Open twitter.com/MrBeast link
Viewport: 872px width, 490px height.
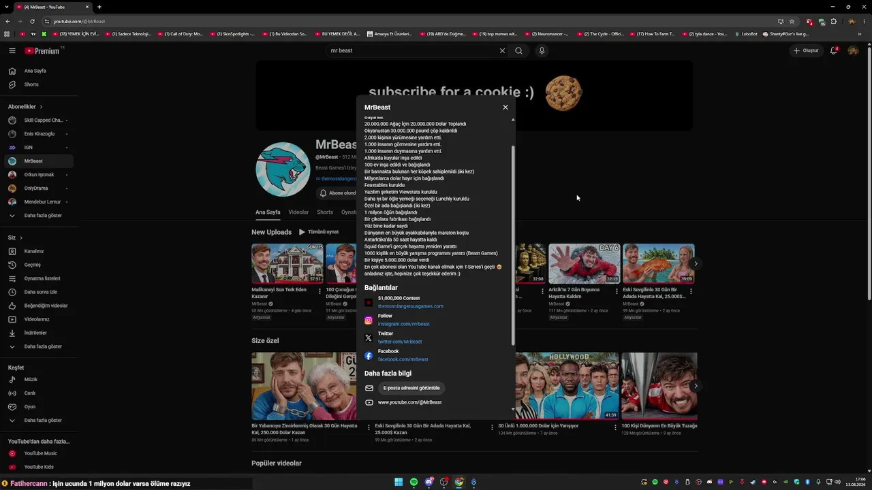400,342
